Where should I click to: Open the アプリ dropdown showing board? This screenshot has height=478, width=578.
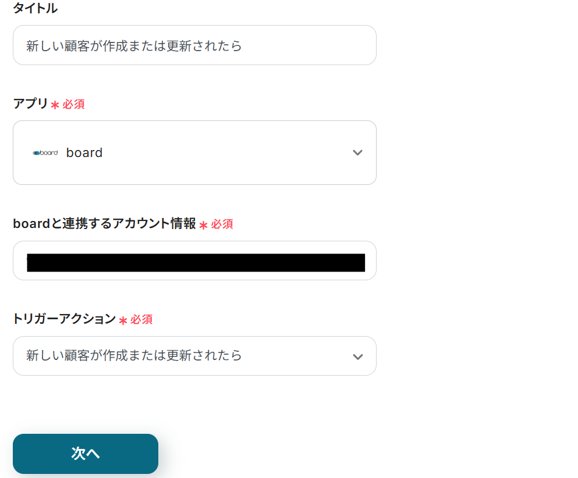194,152
